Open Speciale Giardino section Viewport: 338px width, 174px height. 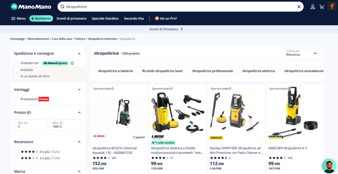click(105, 18)
